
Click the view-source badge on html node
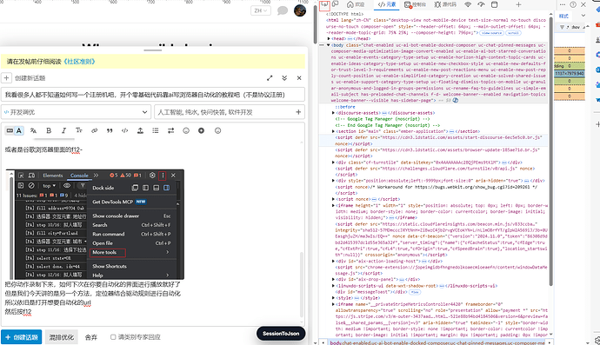pos(491,33)
